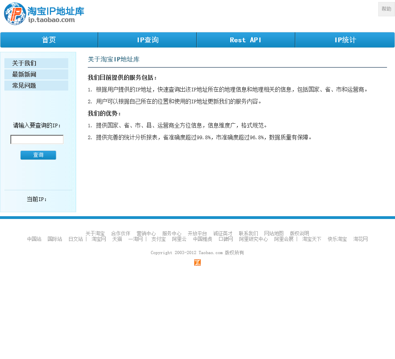
Task: Click the 淘宝IP地址库 site title
Action: (x=56, y=11)
